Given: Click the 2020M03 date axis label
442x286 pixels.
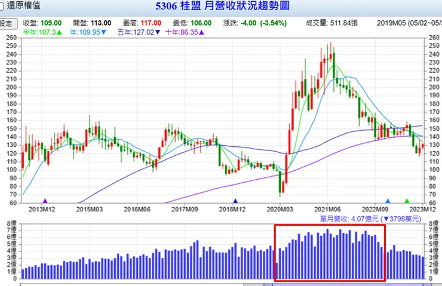Looking at the screenshot, I should [x=280, y=210].
